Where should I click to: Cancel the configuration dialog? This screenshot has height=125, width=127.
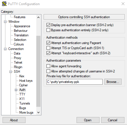(113, 120)
